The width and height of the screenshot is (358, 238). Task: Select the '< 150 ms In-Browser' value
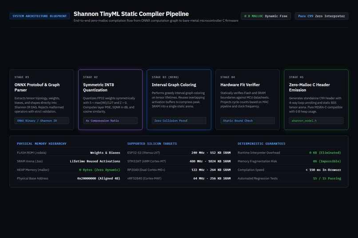pyautogui.click(x=323, y=170)
